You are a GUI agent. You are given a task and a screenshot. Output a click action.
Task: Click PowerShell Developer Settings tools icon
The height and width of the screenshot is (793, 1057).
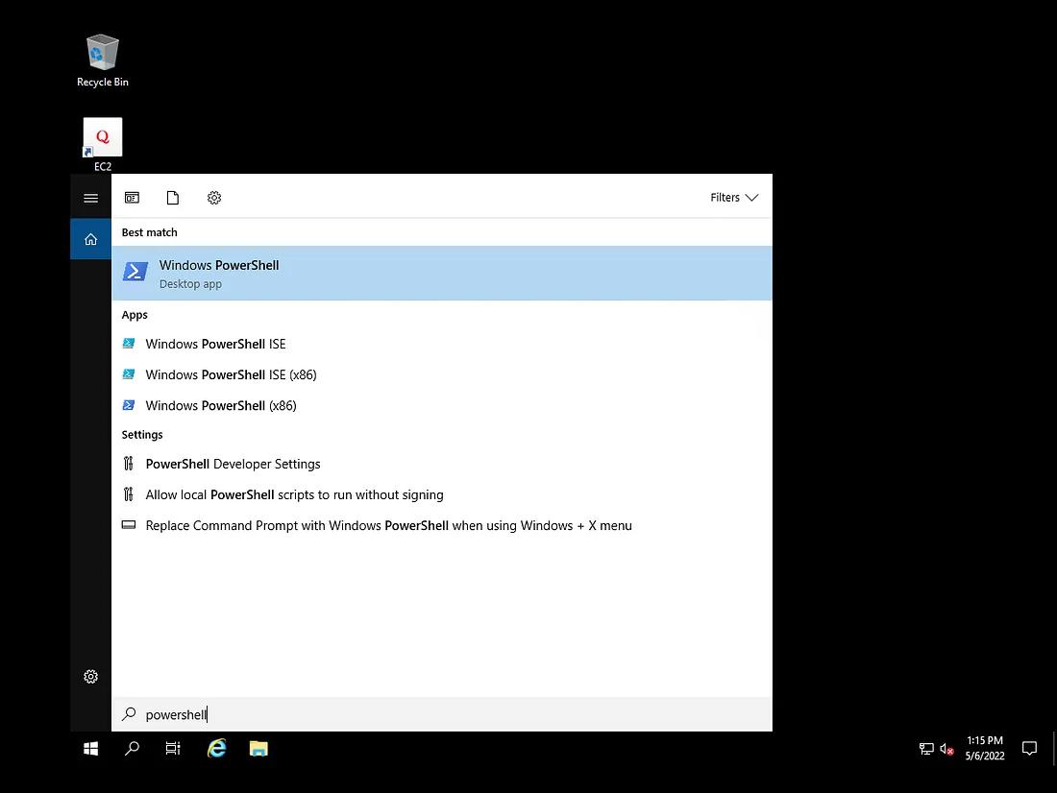pos(129,464)
